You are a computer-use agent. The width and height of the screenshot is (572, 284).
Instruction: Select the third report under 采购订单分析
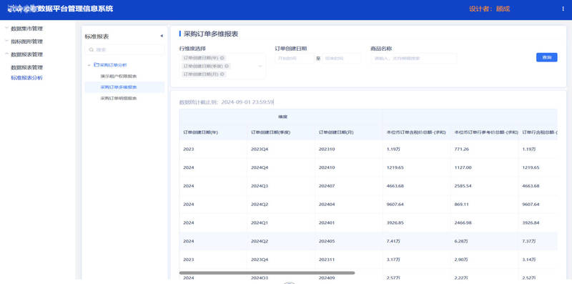[x=119, y=98]
